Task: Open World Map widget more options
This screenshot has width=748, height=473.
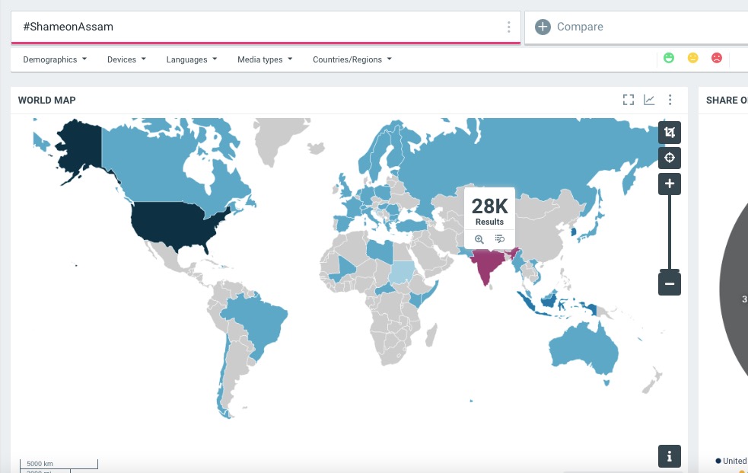Action: (670, 100)
